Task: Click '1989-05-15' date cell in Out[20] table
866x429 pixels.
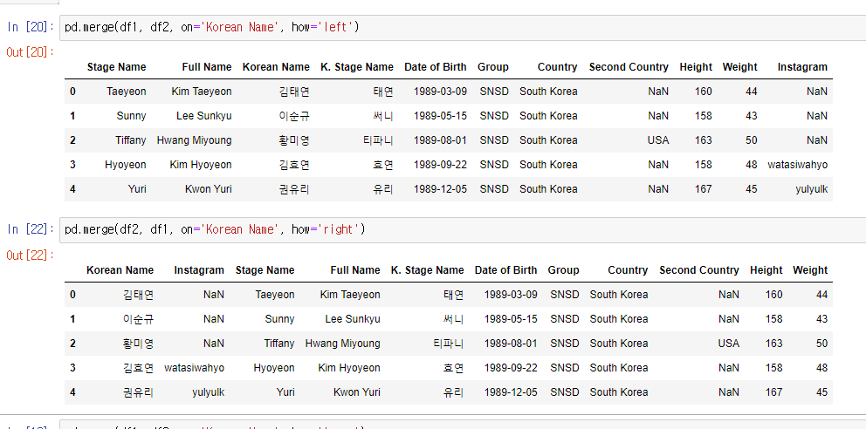Action: point(440,116)
